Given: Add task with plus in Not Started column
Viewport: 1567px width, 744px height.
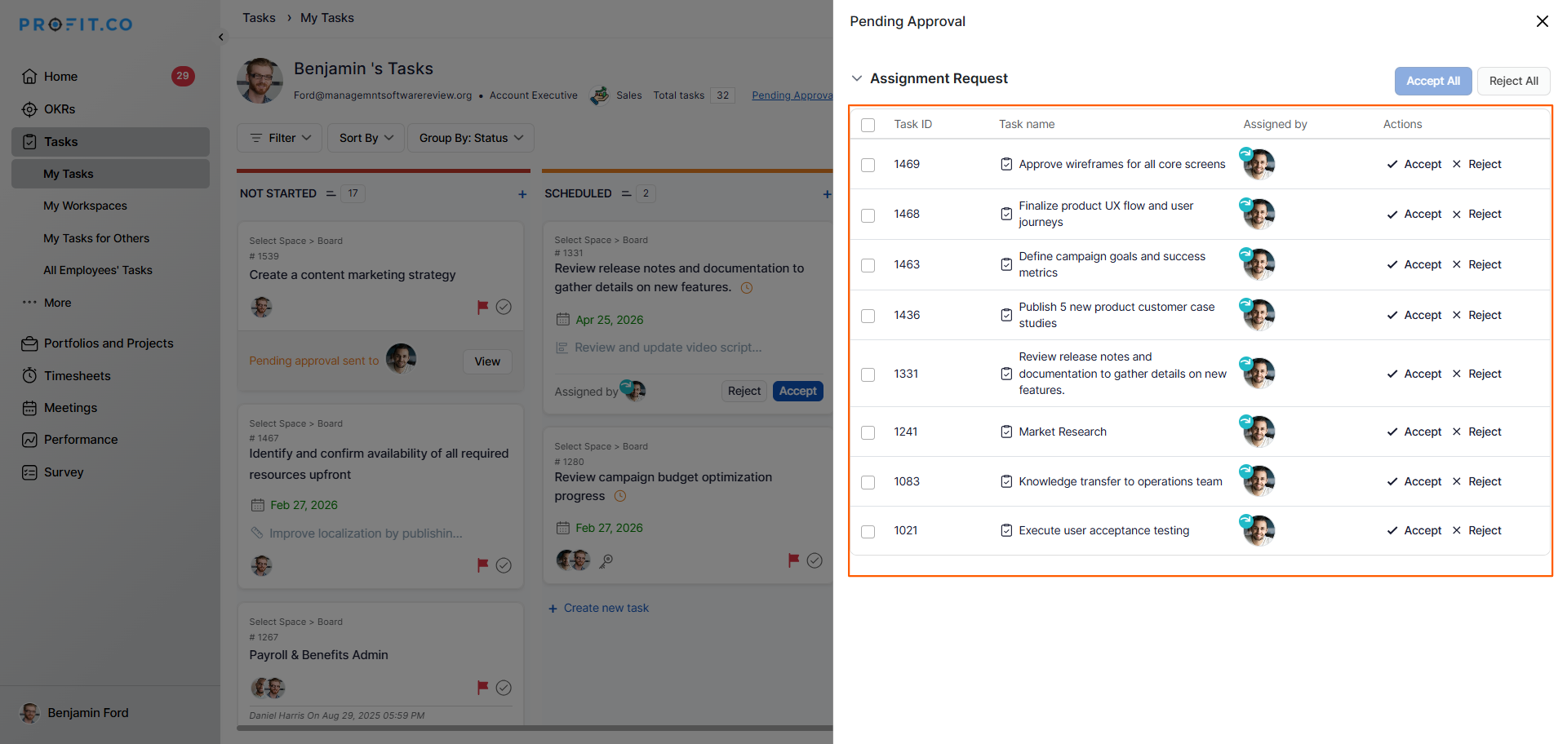Looking at the screenshot, I should pos(522,194).
